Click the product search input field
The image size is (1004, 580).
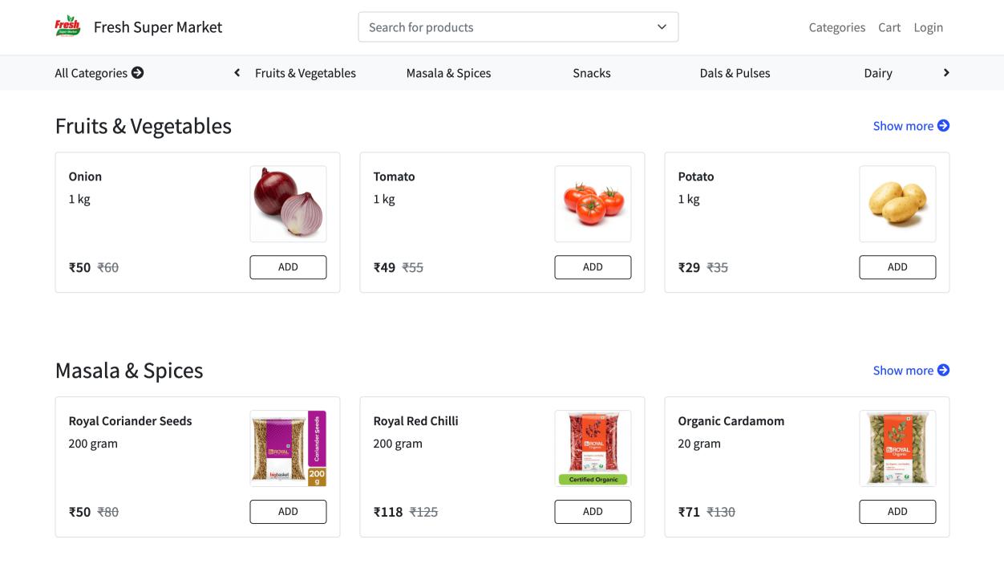click(481, 26)
